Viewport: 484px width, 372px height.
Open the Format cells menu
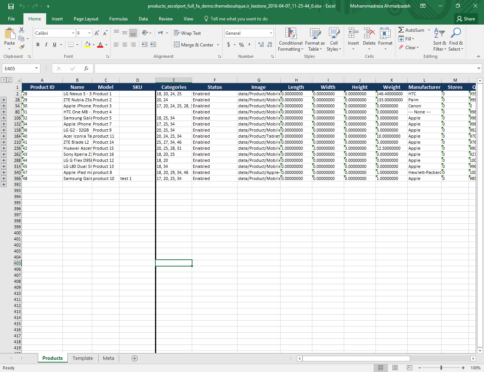385,39
